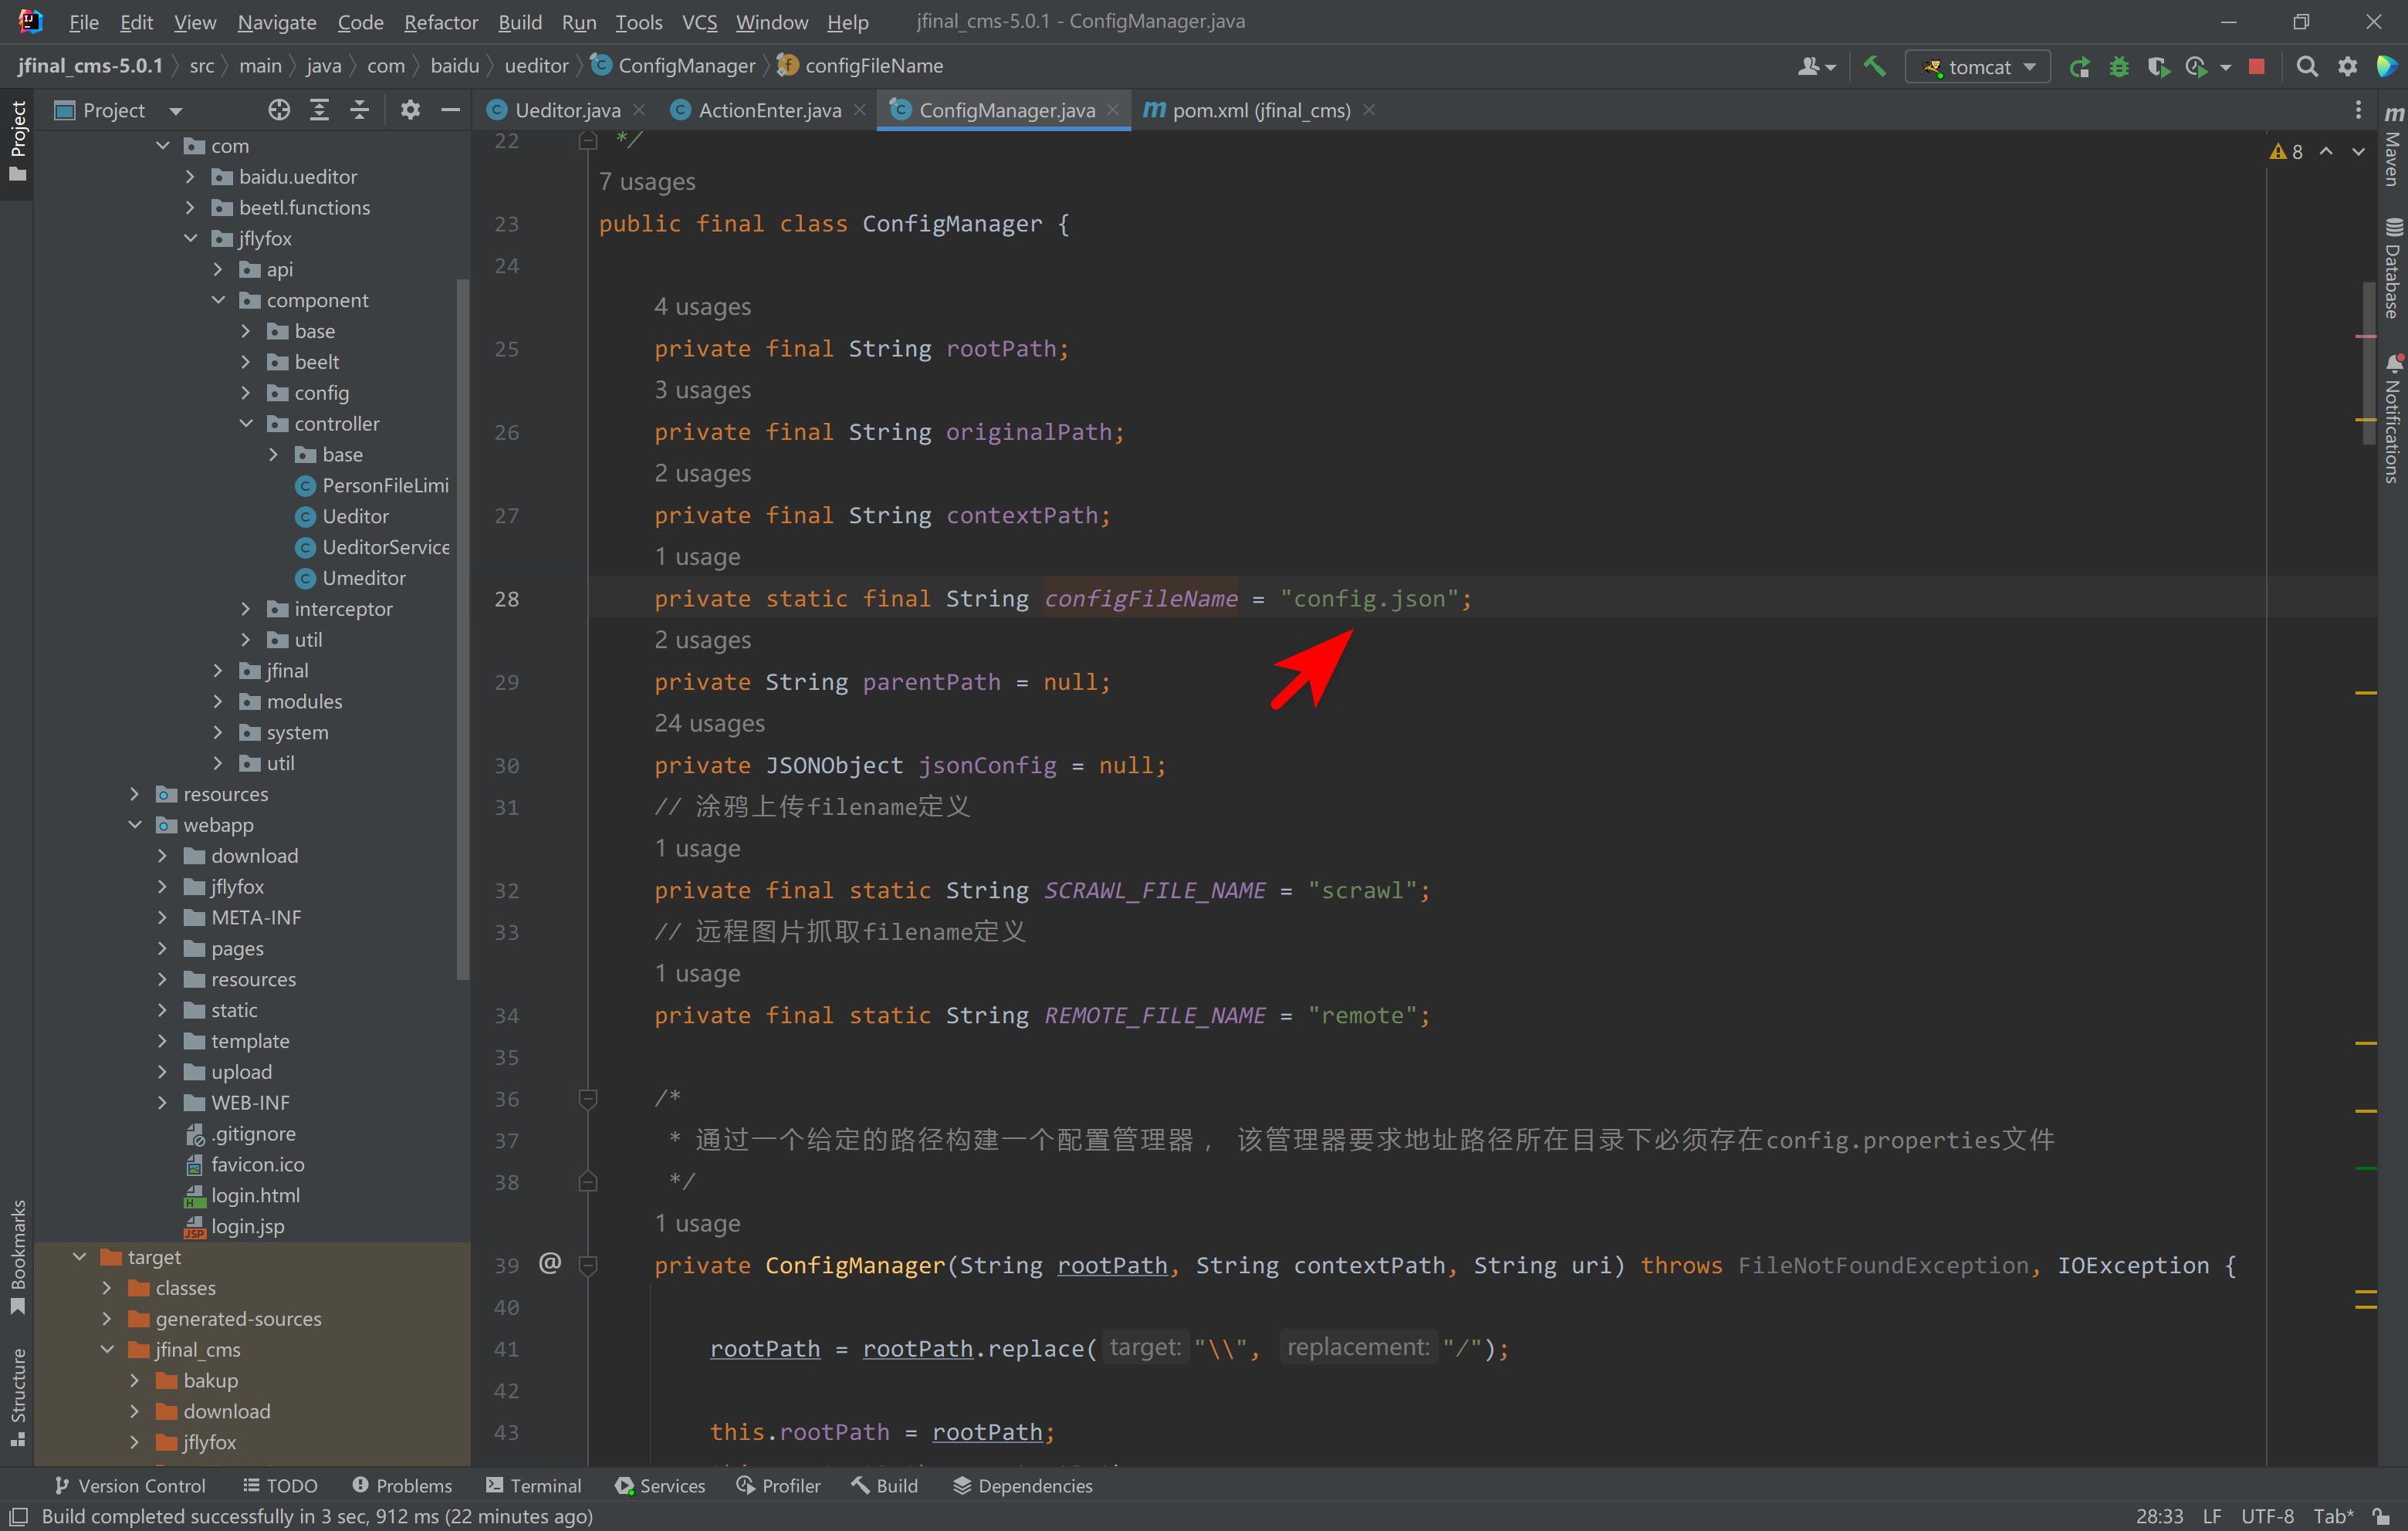Open the Refactor menu
The width and height of the screenshot is (2408, 1531).
point(440,22)
